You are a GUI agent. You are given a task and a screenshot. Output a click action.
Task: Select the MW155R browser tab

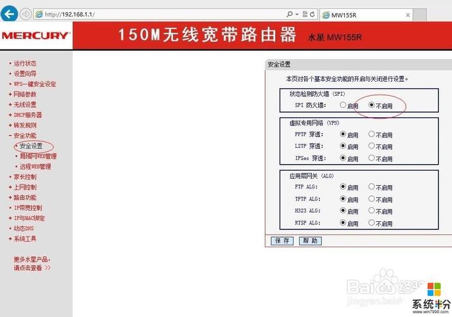point(366,15)
